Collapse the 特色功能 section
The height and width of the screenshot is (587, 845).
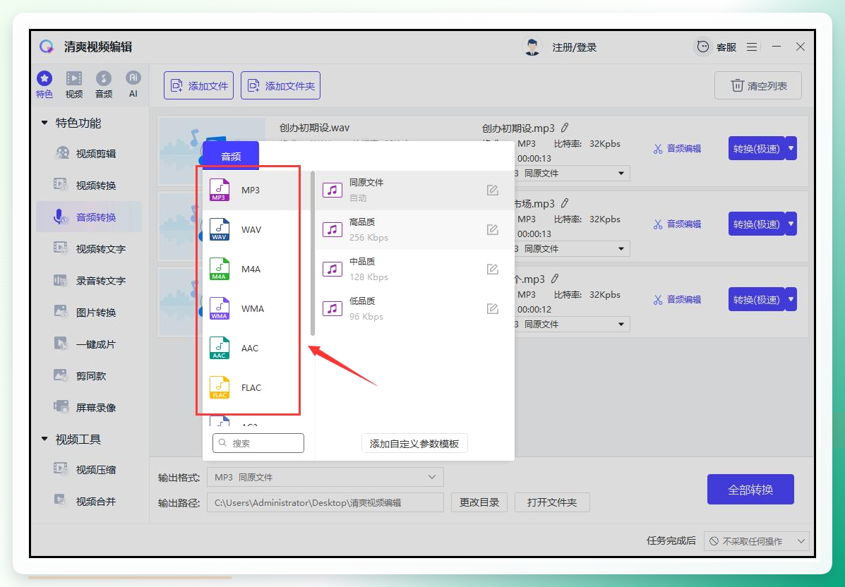pos(44,123)
